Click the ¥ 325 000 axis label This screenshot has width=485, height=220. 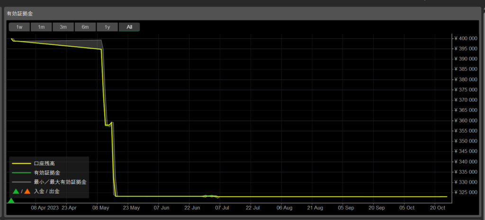click(x=467, y=193)
